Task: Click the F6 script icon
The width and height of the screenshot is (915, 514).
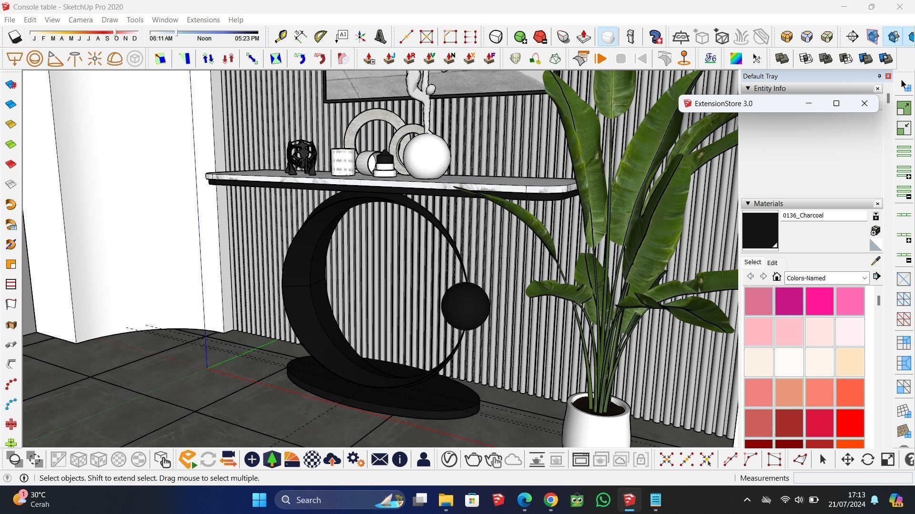Action: coord(710,59)
